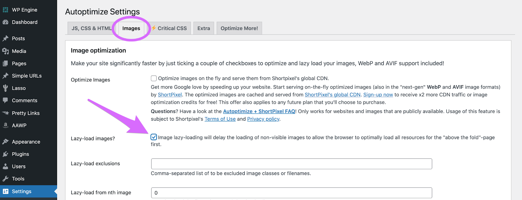
Task: Click the Tools wrench icon
Action: tap(6, 179)
